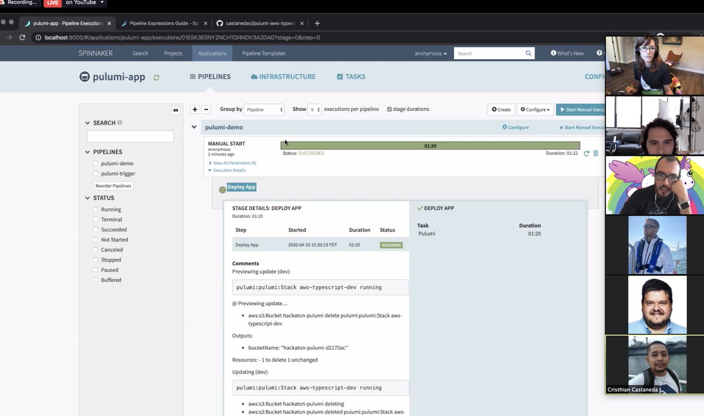704x416 pixels.
Task: Click the Deploy App stage label
Action: pyautogui.click(x=242, y=187)
